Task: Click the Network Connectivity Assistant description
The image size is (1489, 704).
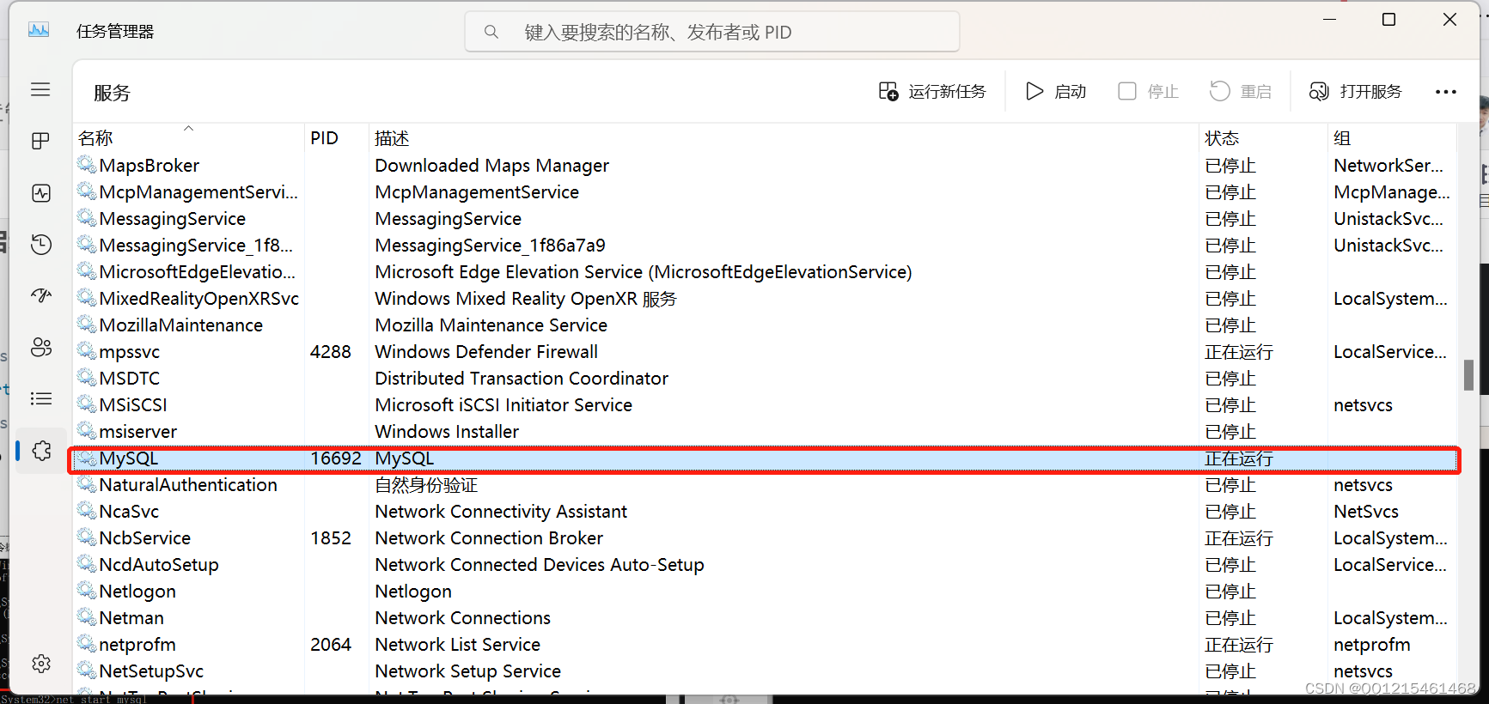Action: [x=501, y=512]
